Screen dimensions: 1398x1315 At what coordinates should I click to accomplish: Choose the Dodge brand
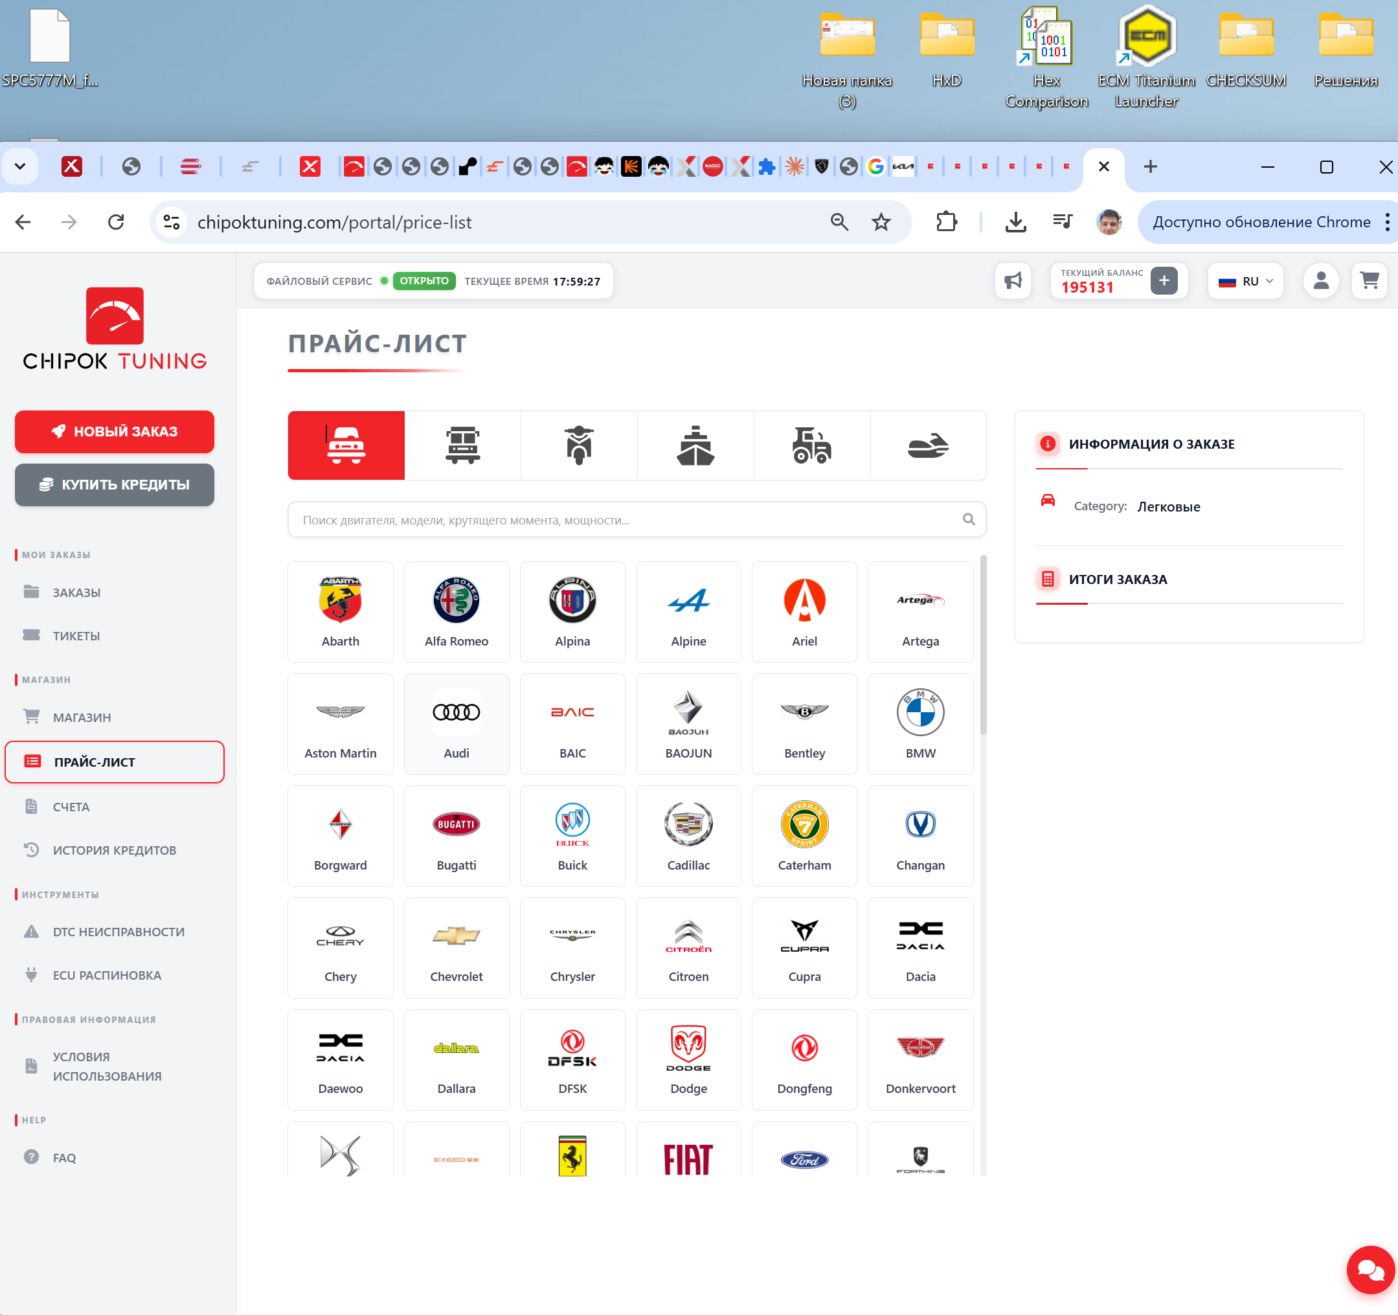coord(688,1060)
